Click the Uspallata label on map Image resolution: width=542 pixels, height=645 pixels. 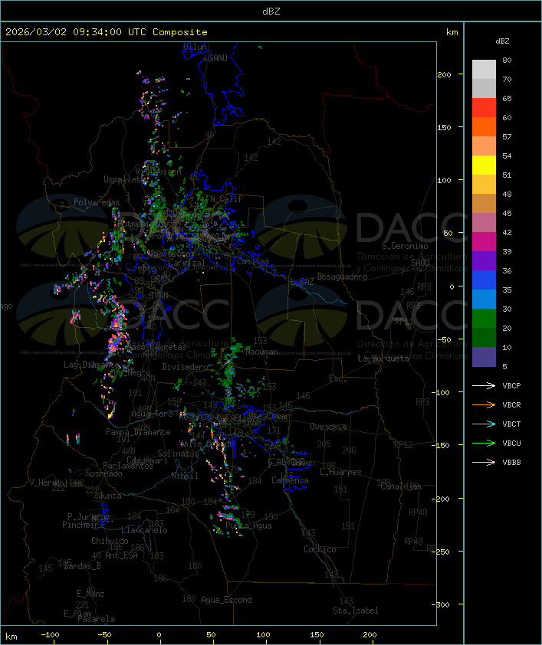click(x=123, y=179)
